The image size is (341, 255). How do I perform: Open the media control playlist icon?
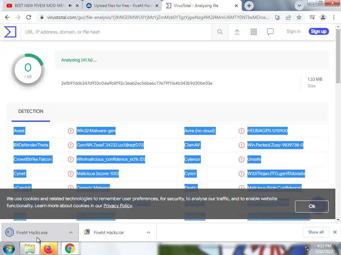point(312,17)
